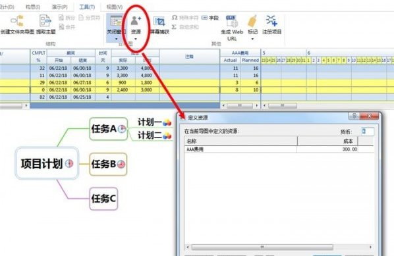Screen dimensions: 394x256
Task: Open the 资源 resources person icon
Action: 136,21
